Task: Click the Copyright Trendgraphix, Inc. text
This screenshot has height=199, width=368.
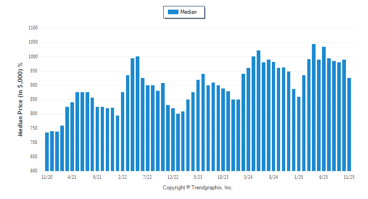Action: pos(198,188)
